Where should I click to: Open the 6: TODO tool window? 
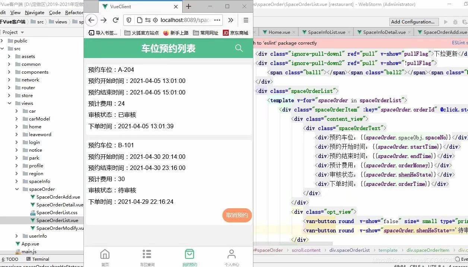tap(10, 259)
